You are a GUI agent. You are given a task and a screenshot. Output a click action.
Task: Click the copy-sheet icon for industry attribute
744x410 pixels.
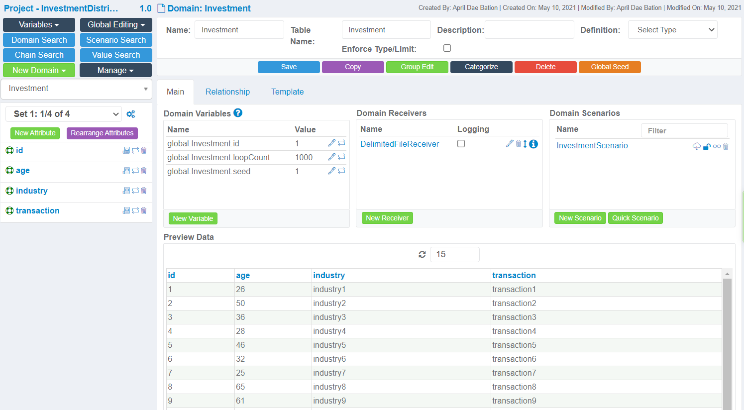click(126, 191)
